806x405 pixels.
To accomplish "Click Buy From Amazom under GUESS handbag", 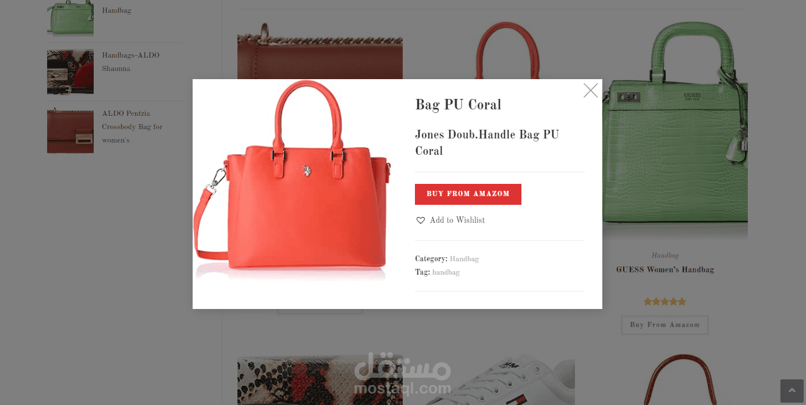I will point(665,325).
